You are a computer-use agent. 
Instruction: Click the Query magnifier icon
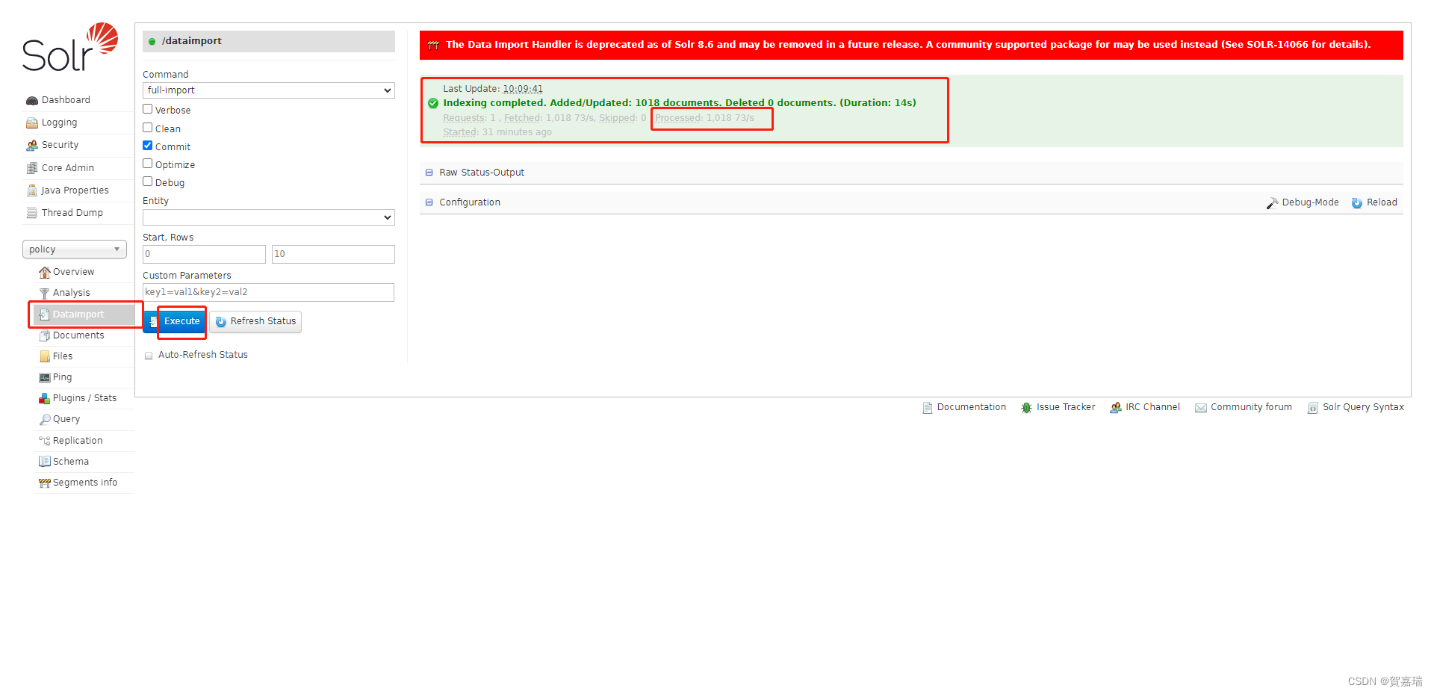pyautogui.click(x=45, y=419)
